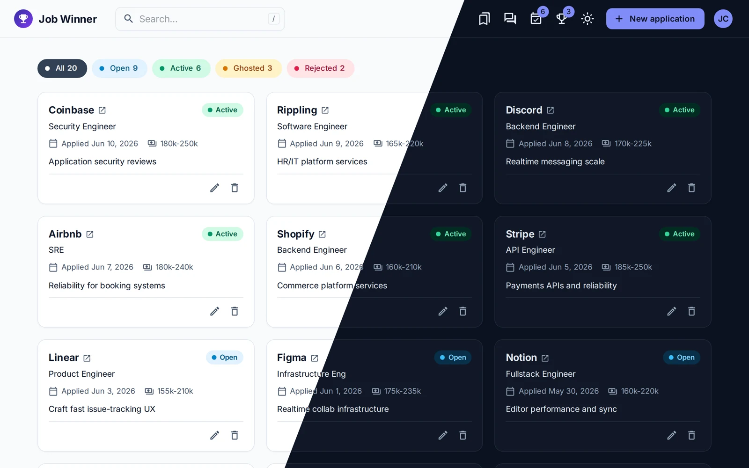Open Shopify external link icon
The image size is (749, 468).
point(322,234)
